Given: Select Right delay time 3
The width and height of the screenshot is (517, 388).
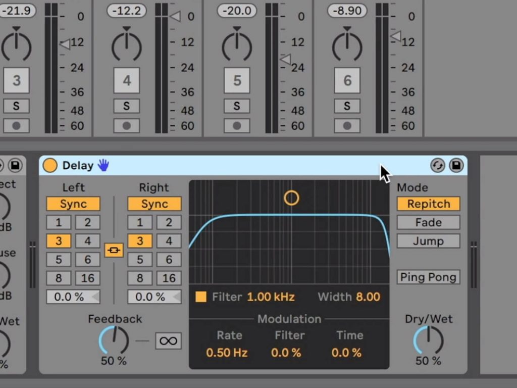Looking at the screenshot, I should 140,241.
